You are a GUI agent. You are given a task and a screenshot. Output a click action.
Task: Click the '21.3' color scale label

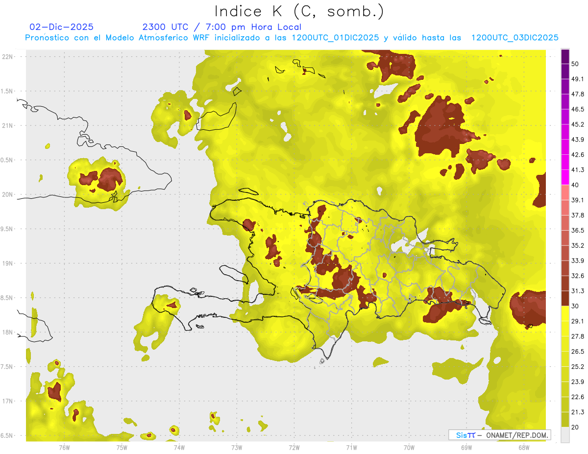(578, 412)
